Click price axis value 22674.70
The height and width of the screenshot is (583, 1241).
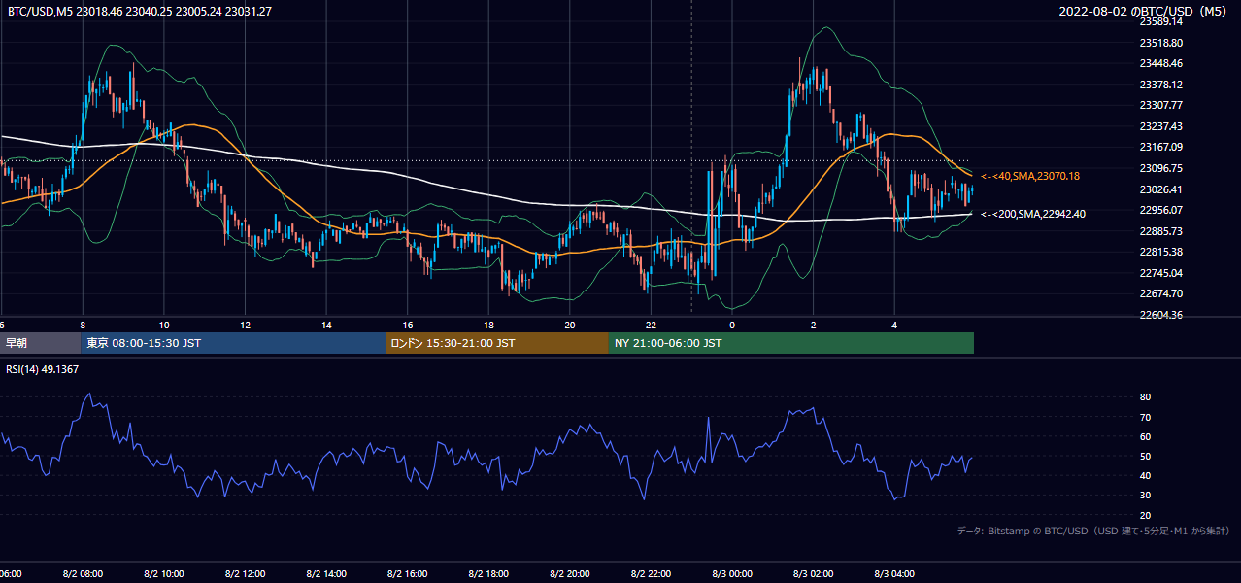pyautogui.click(x=1160, y=293)
